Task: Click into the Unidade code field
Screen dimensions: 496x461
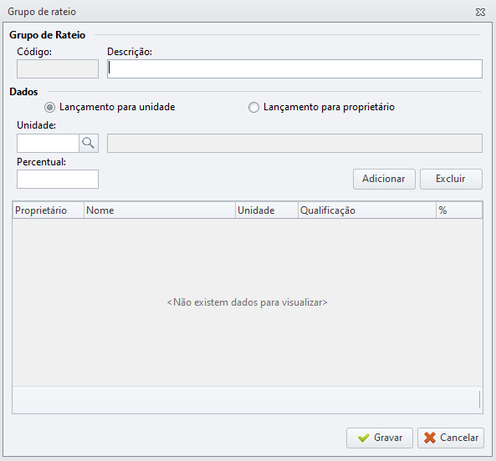Action: (48, 143)
